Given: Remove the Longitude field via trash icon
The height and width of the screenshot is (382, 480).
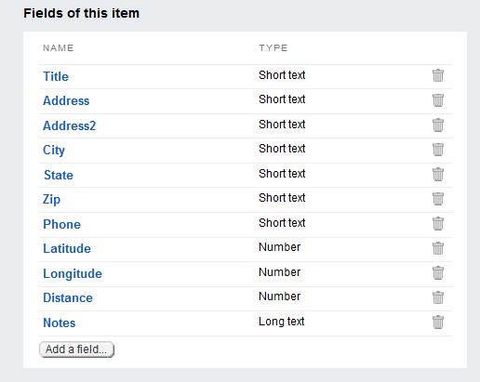Looking at the screenshot, I should point(438,272).
